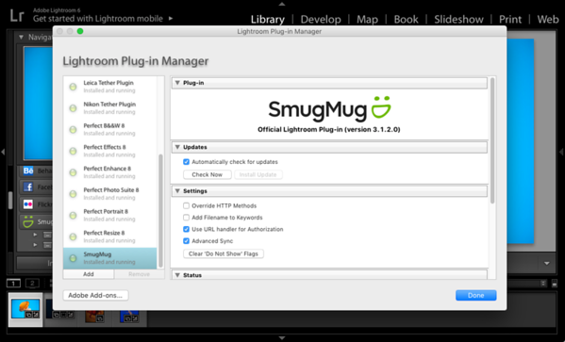
Task: Click the SmugMug publish service icon in sidebar
Action: click(28, 221)
